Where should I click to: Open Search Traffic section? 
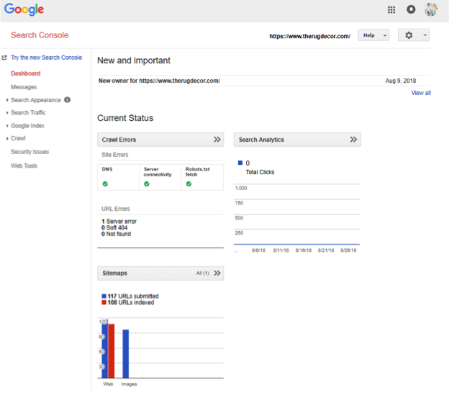[x=28, y=112]
